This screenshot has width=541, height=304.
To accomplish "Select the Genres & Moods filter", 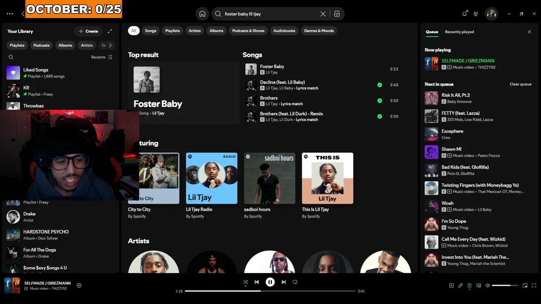I will pos(319,31).
